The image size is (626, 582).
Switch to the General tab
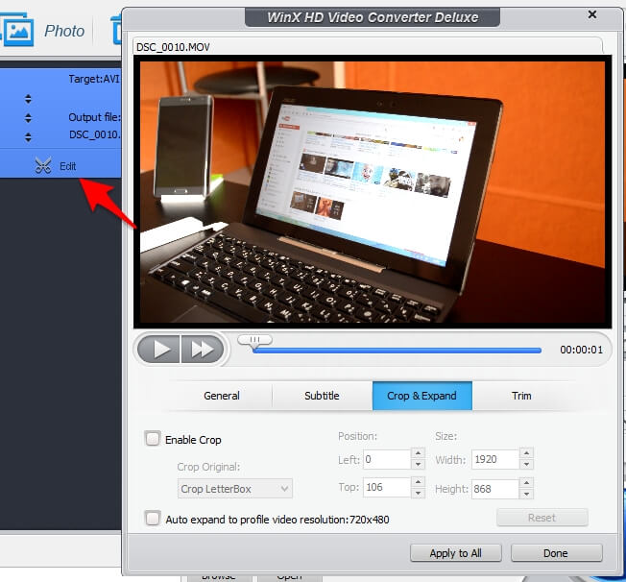point(222,396)
